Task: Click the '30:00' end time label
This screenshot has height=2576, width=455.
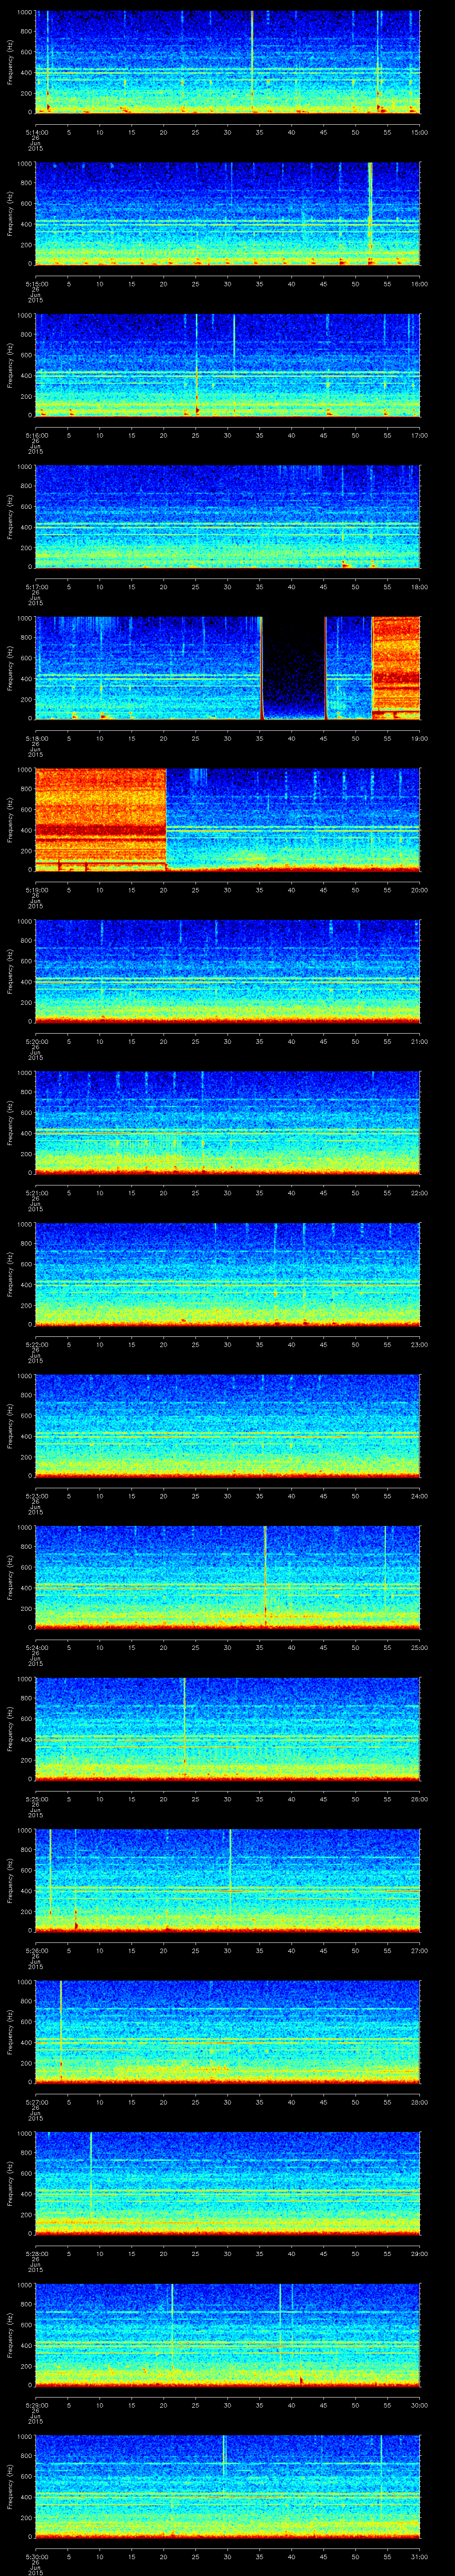Action: pos(419,2405)
